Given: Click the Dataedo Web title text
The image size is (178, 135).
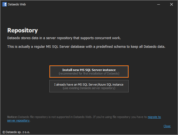Looking at the screenshot, I should (17, 4).
